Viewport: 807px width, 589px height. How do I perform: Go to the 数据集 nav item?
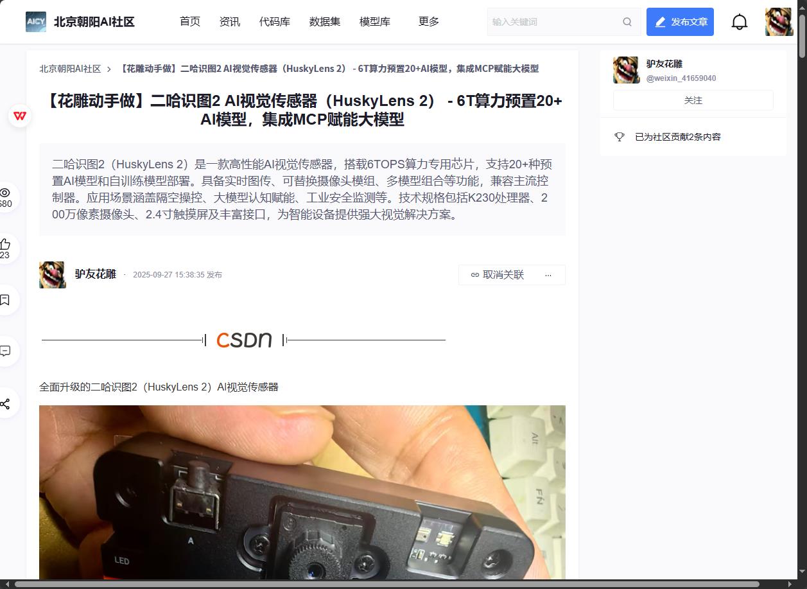click(x=324, y=22)
